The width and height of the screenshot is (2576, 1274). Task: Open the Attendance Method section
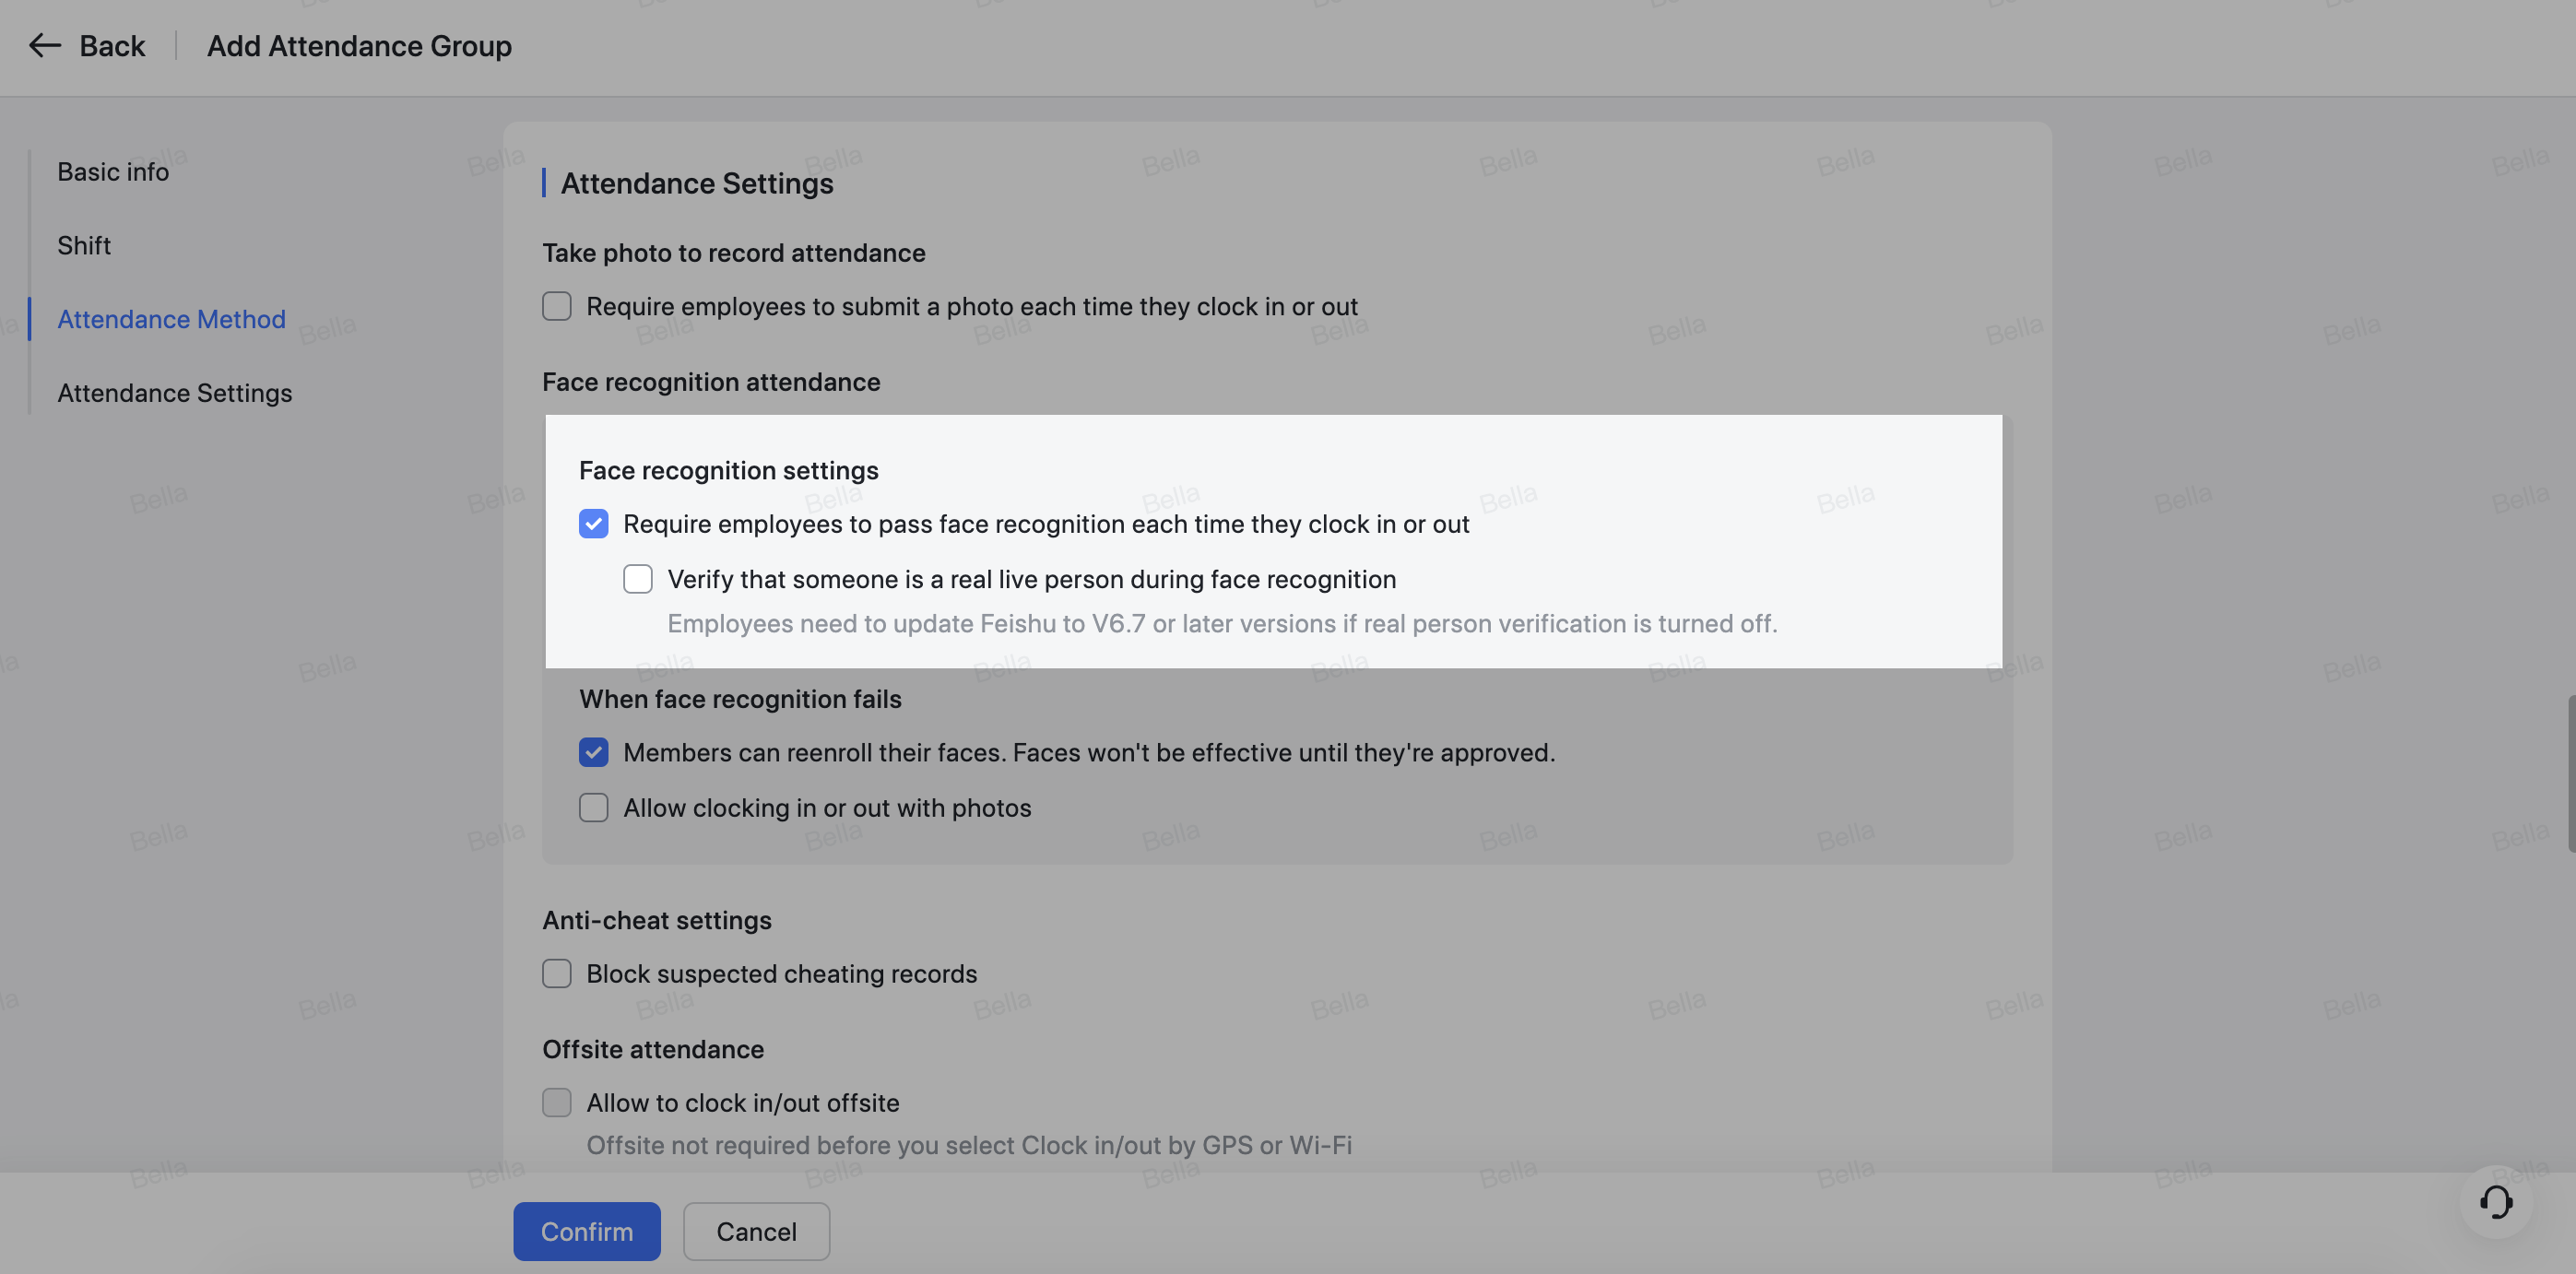(x=171, y=319)
